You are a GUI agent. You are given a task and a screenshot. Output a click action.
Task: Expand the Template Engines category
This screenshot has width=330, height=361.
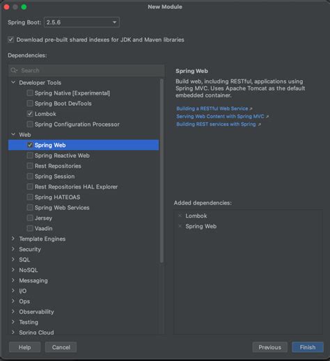(13, 239)
